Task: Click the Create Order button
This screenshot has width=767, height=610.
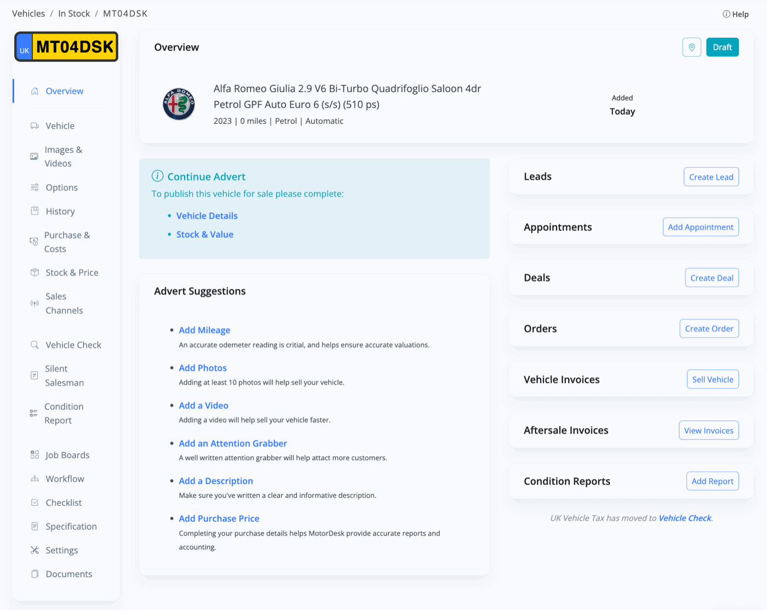Action: [709, 329]
